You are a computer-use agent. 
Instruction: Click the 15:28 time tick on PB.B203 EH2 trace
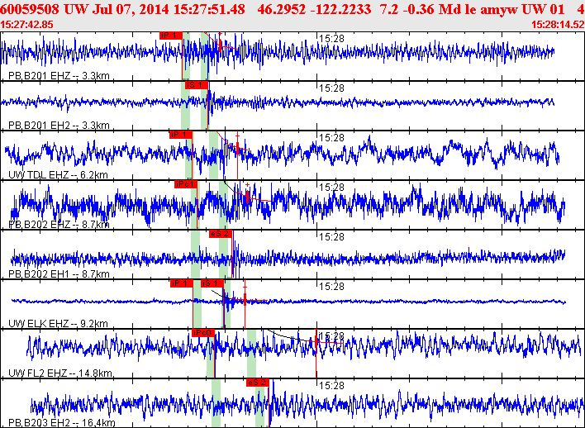(x=331, y=386)
